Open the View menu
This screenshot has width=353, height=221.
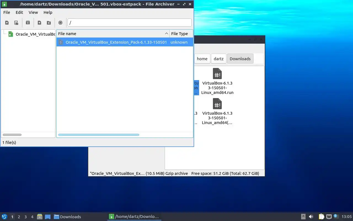(x=33, y=12)
